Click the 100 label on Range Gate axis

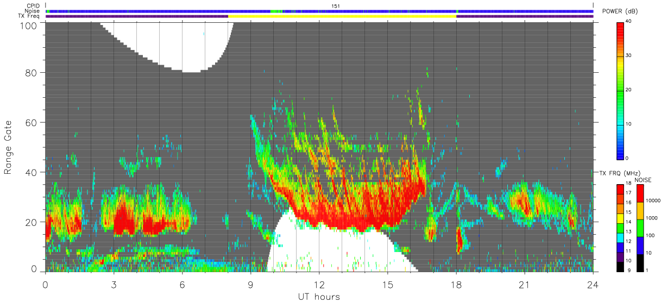[x=29, y=26]
